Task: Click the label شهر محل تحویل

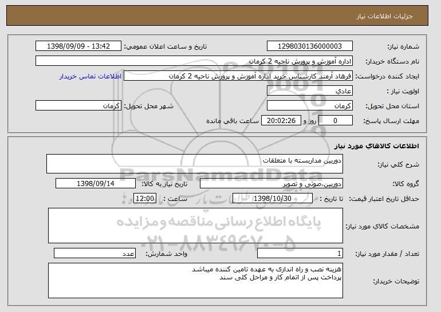Action: [149, 106]
